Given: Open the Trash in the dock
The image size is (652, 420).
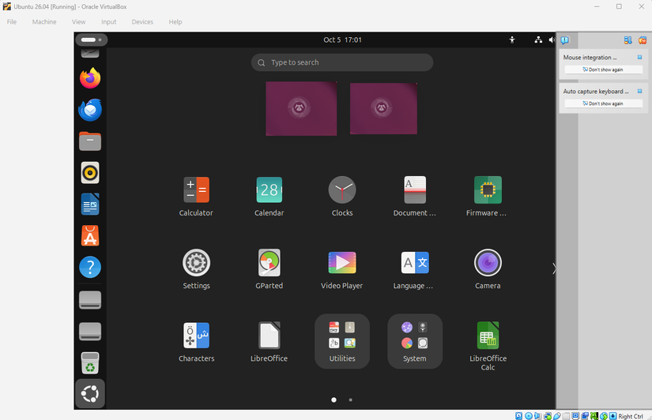Looking at the screenshot, I should tap(90, 362).
